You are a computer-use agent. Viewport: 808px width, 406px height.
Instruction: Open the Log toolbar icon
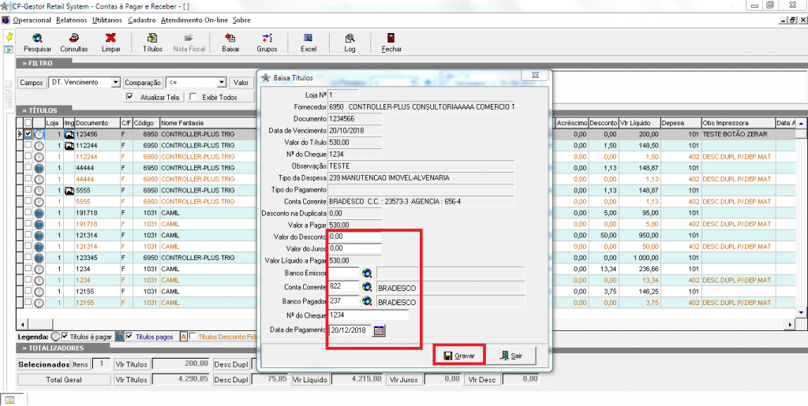coord(350,43)
